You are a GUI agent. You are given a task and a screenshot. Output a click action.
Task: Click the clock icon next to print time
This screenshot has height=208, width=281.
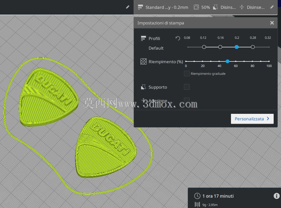pos(197,196)
